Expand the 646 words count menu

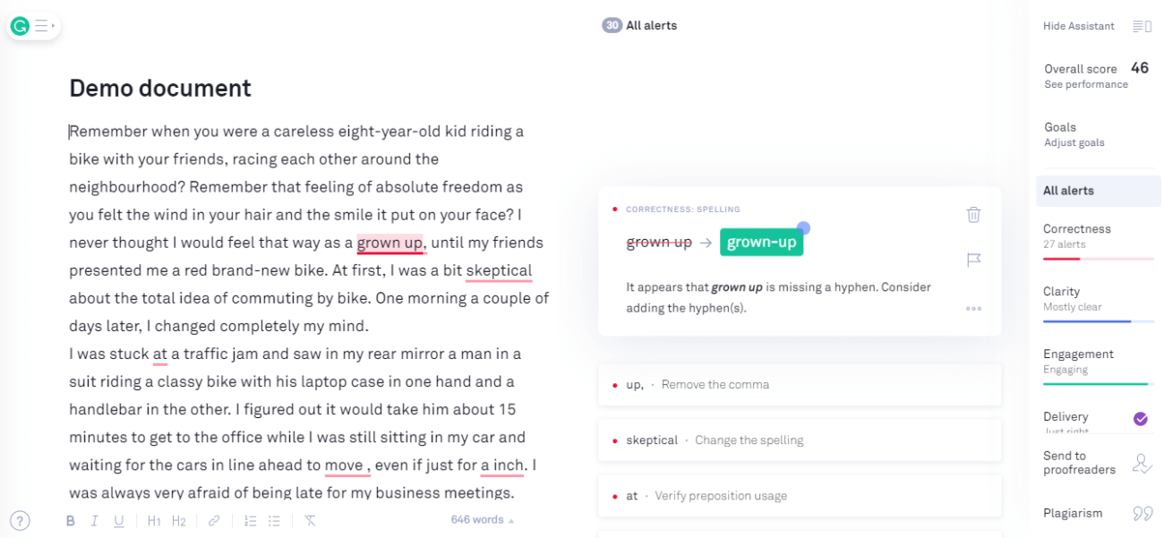pyautogui.click(x=483, y=520)
